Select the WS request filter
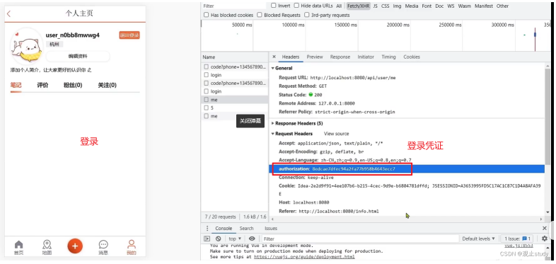556x264 pixels. coord(451,6)
